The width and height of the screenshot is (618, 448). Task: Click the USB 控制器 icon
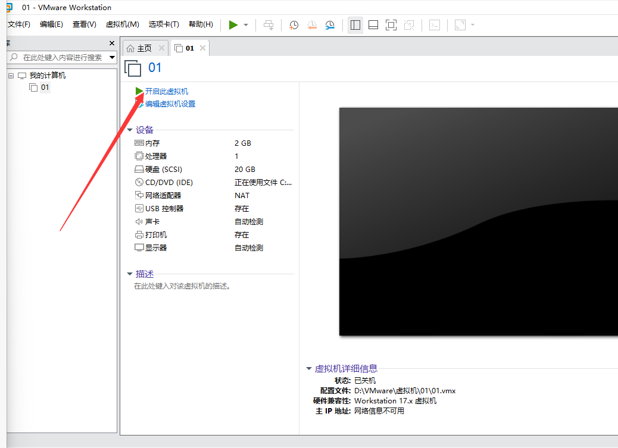tap(139, 208)
